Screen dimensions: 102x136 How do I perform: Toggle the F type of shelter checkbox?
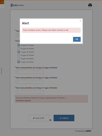pos(19,62)
